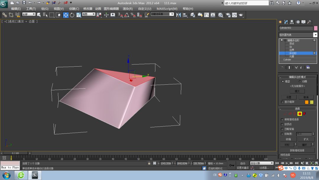Image resolution: width=319 pixels, height=180 pixels.
Task: Enable the 按角度 checkbox
Action: click(x=282, y=134)
